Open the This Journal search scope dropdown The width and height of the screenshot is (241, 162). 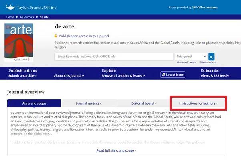(x=191, y=57)
